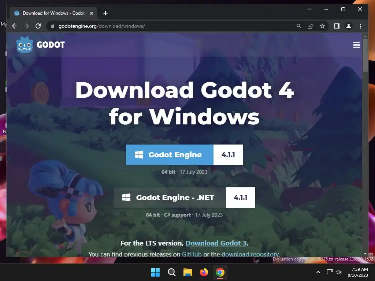375x281 pixels.
Task: Open the clock showing 7:59 AM
Action: 358,272
